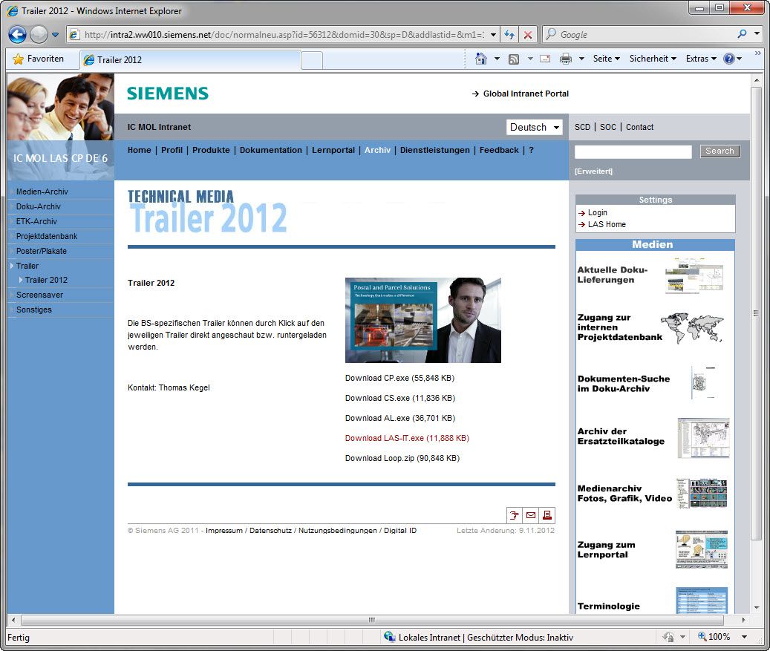Open the Dokumentation navigation menu item
This screenshot has width=770, height=651.
coord(270,150)
